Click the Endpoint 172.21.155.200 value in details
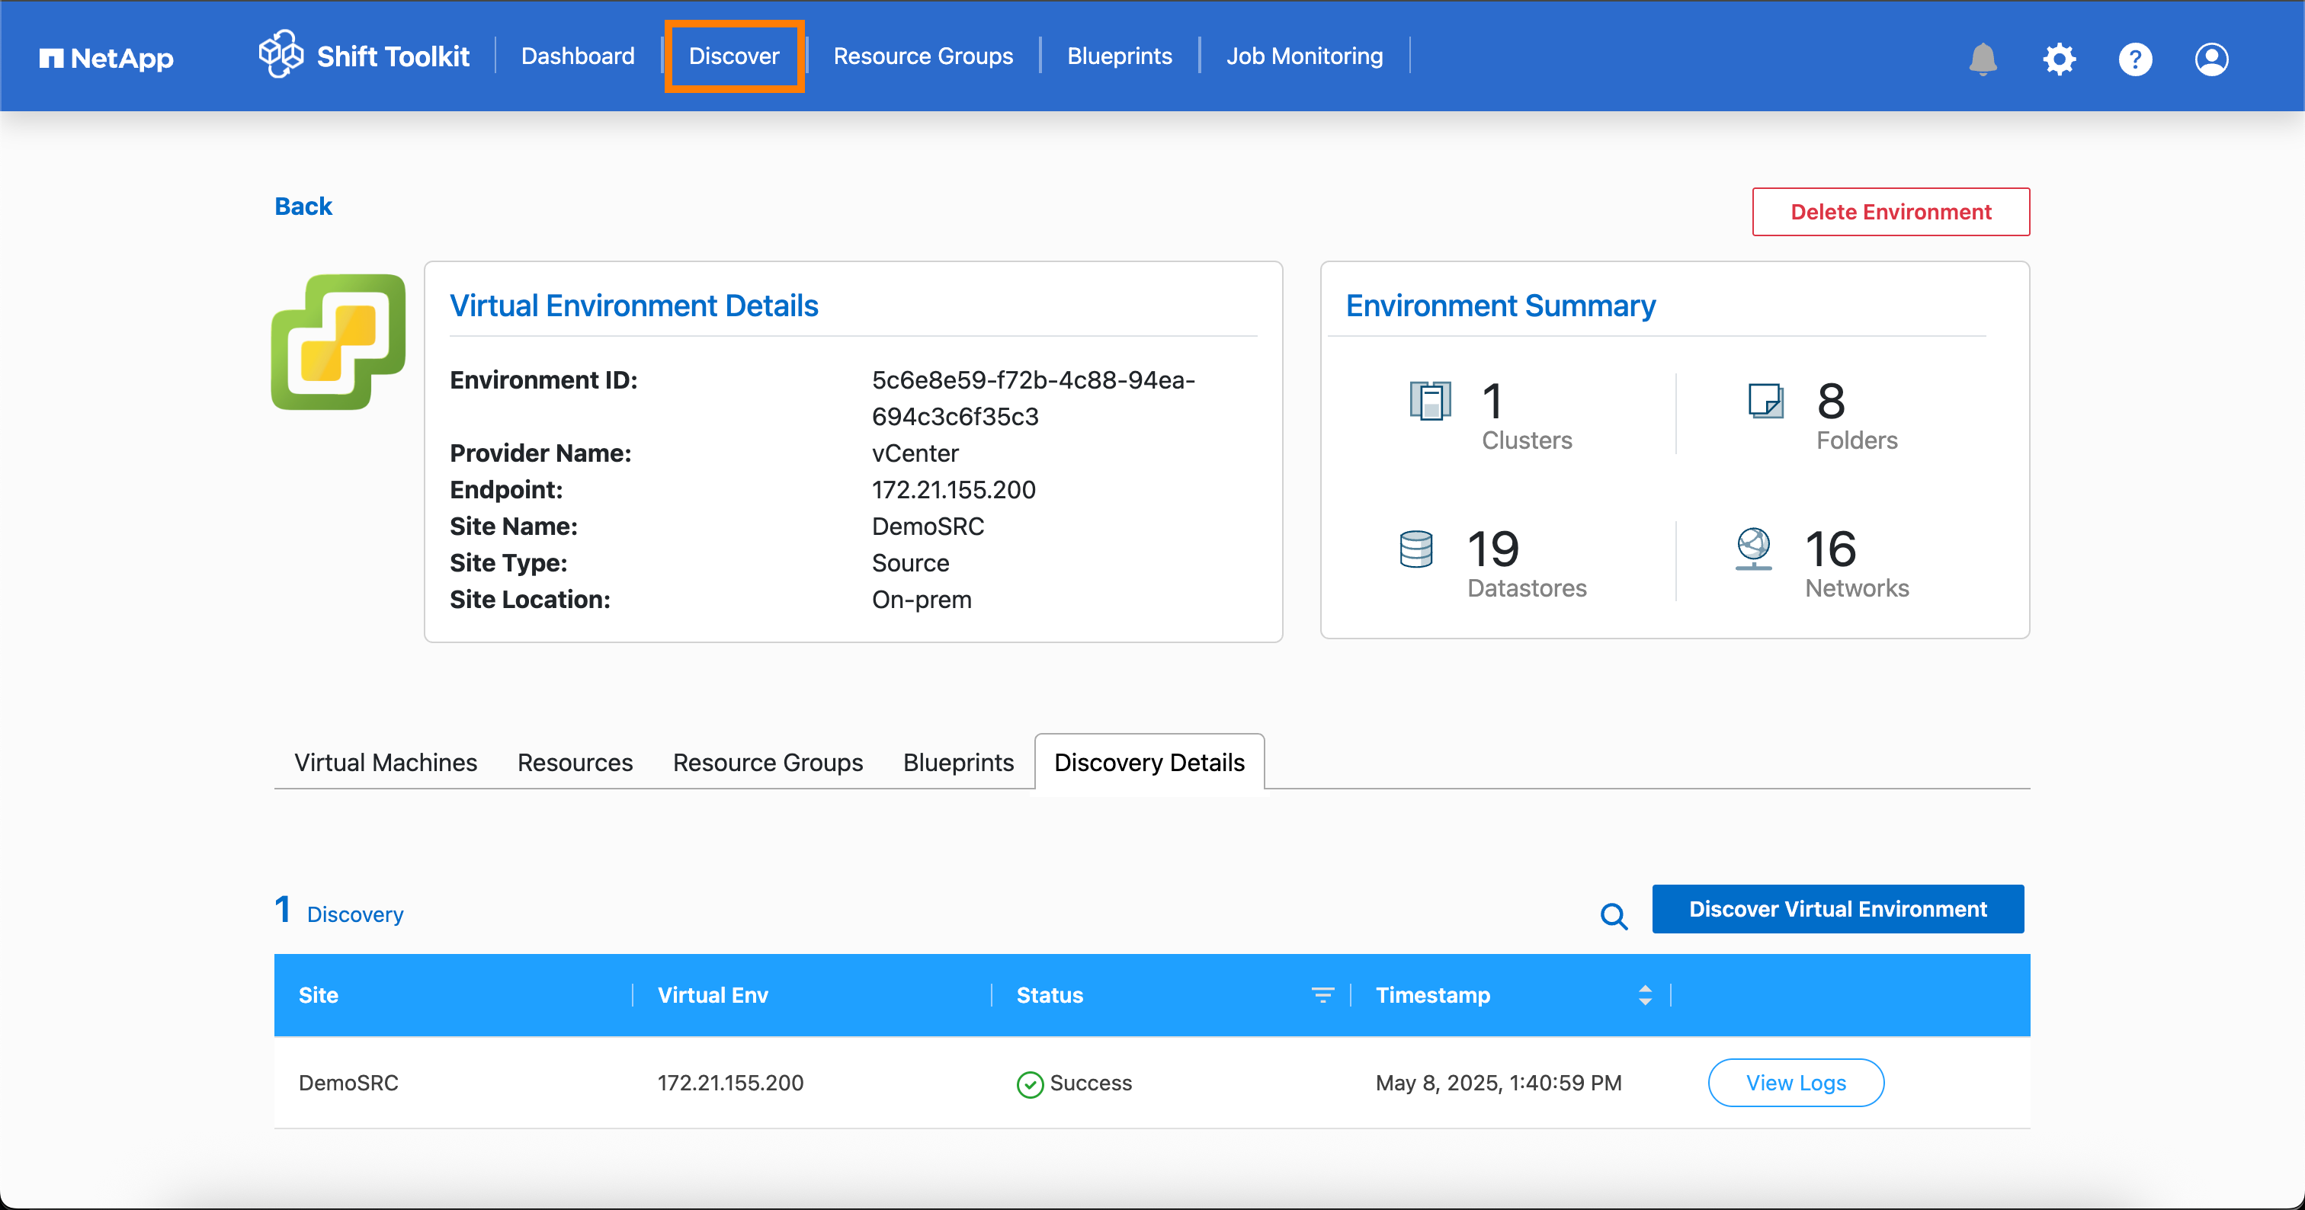 (954, 490)
